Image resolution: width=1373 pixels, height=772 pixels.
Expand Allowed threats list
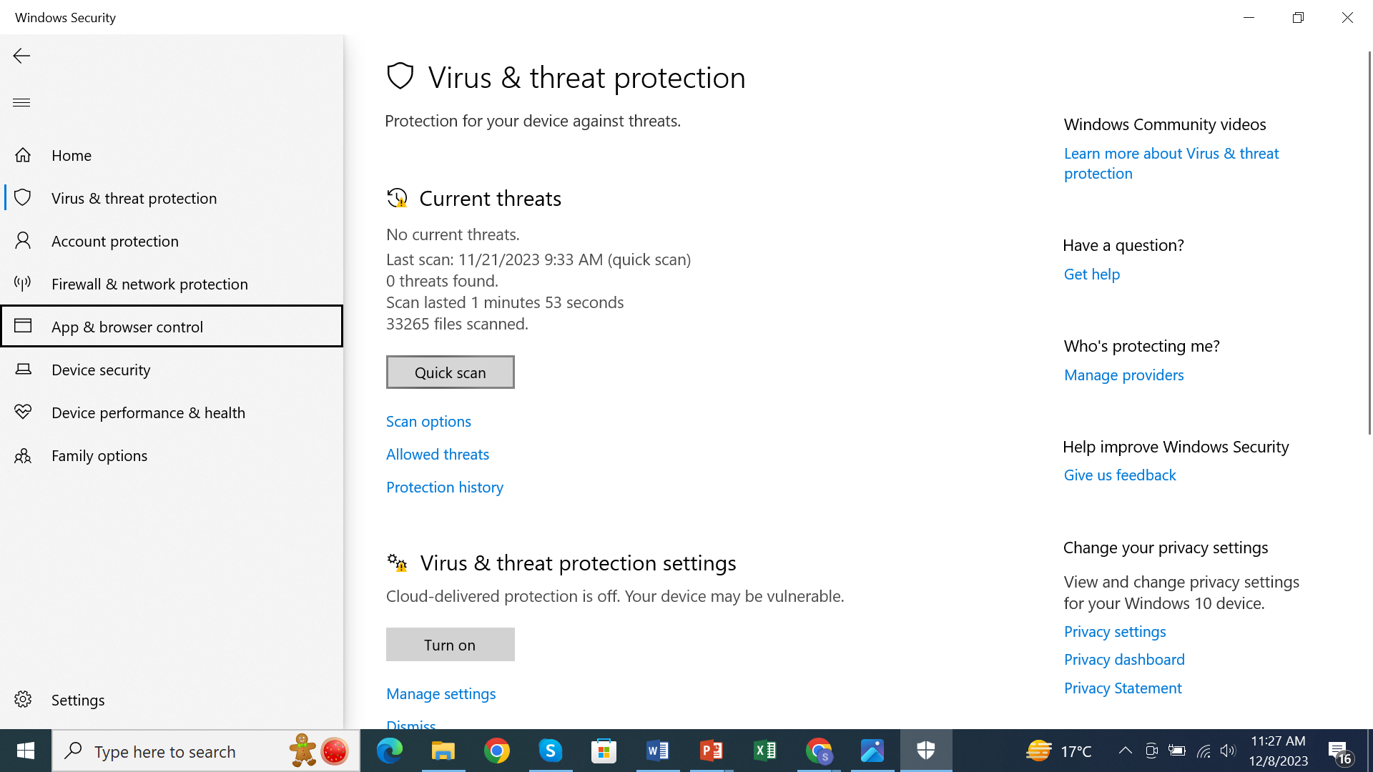[x=438, y=453]
